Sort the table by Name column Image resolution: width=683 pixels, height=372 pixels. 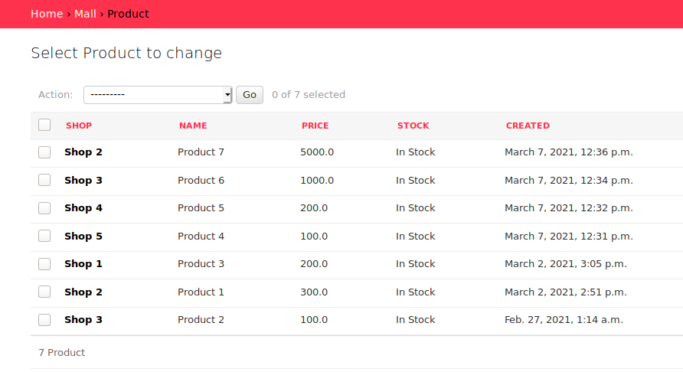tap(193, 126)
